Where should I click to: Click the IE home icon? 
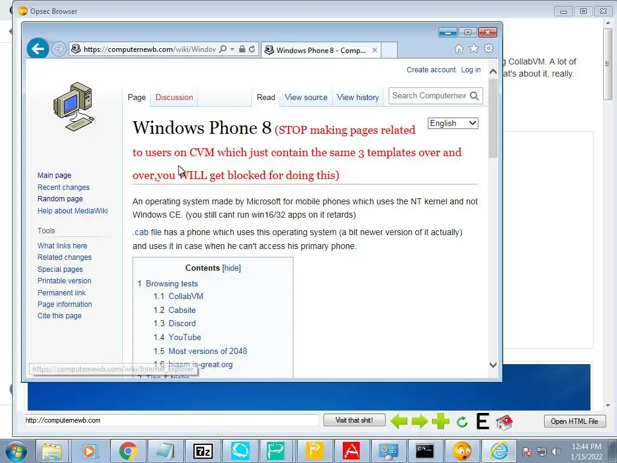[x=459, y=48]
